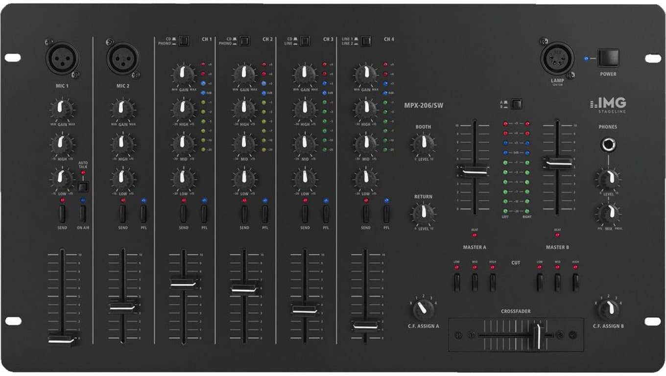Click the CH 2 GAIN knob
This screenshot has height=376, width=666.
244,74
